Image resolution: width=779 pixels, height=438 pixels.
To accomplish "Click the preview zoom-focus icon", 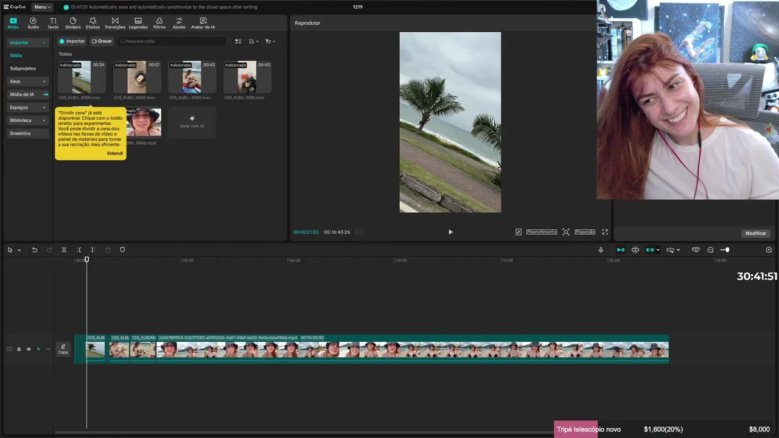I will [566, 232].
